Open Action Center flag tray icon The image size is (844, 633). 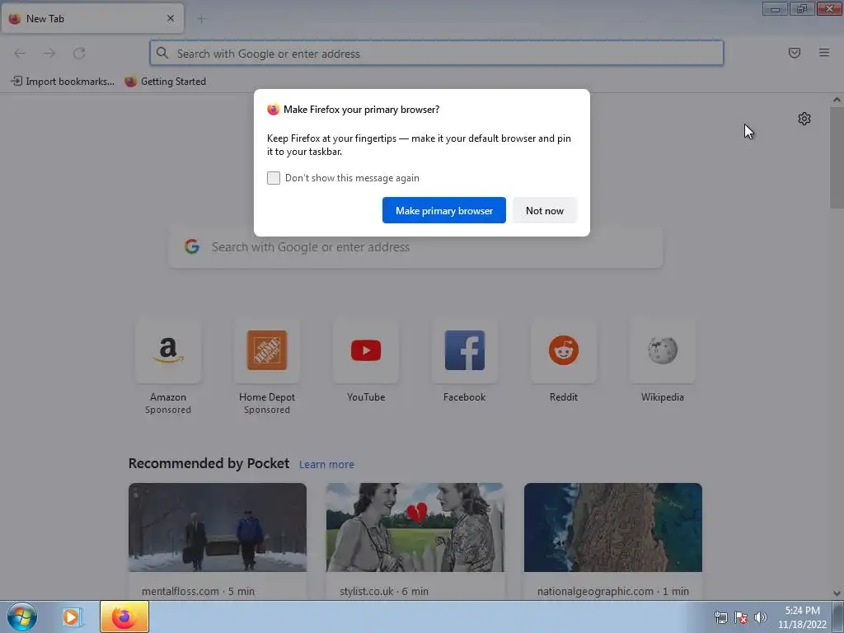pos(741,617)
